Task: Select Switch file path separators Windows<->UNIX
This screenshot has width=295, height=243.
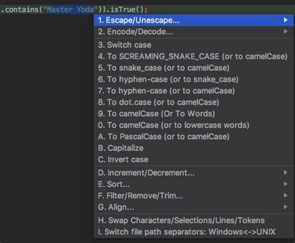Action: click(194, 232)
